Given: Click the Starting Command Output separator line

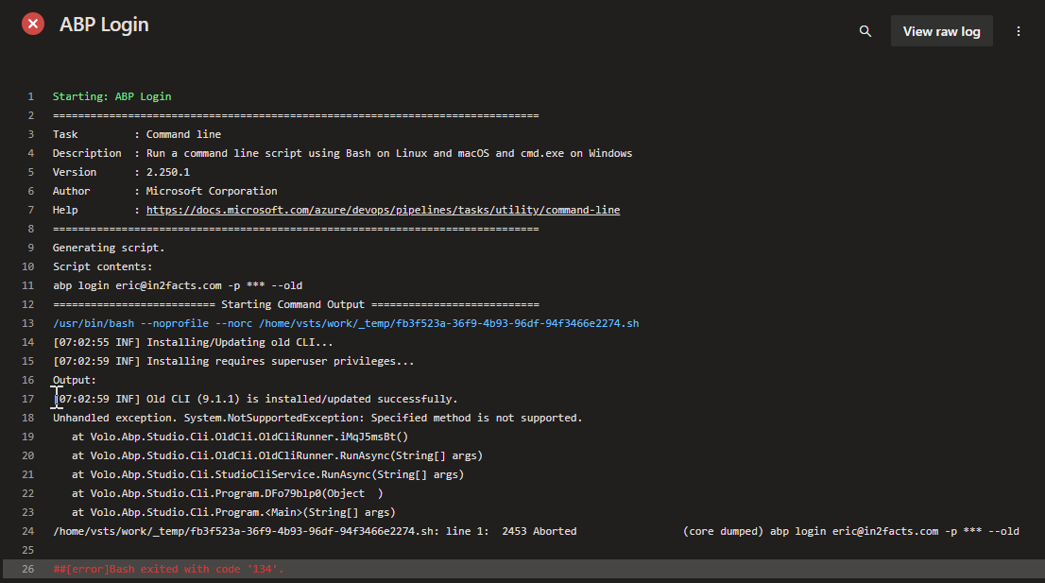Looking at the screenshot, I should coord(296,304).
